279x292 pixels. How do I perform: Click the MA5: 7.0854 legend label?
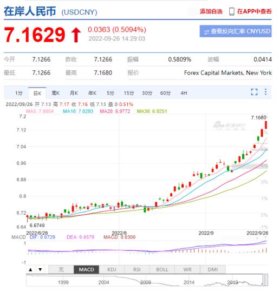(40, 111)
